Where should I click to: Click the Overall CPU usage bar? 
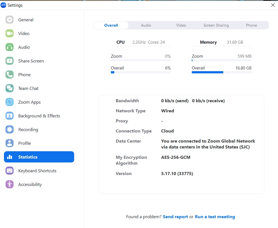coord(141,72)
